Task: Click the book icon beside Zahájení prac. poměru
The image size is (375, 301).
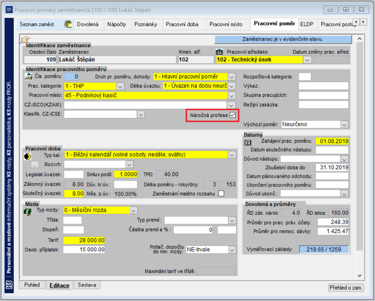Action: [248, 143]
